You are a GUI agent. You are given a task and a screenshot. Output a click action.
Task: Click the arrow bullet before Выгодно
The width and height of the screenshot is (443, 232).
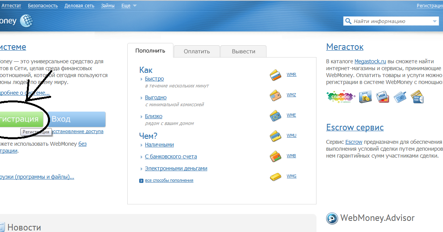coord(141,98)
